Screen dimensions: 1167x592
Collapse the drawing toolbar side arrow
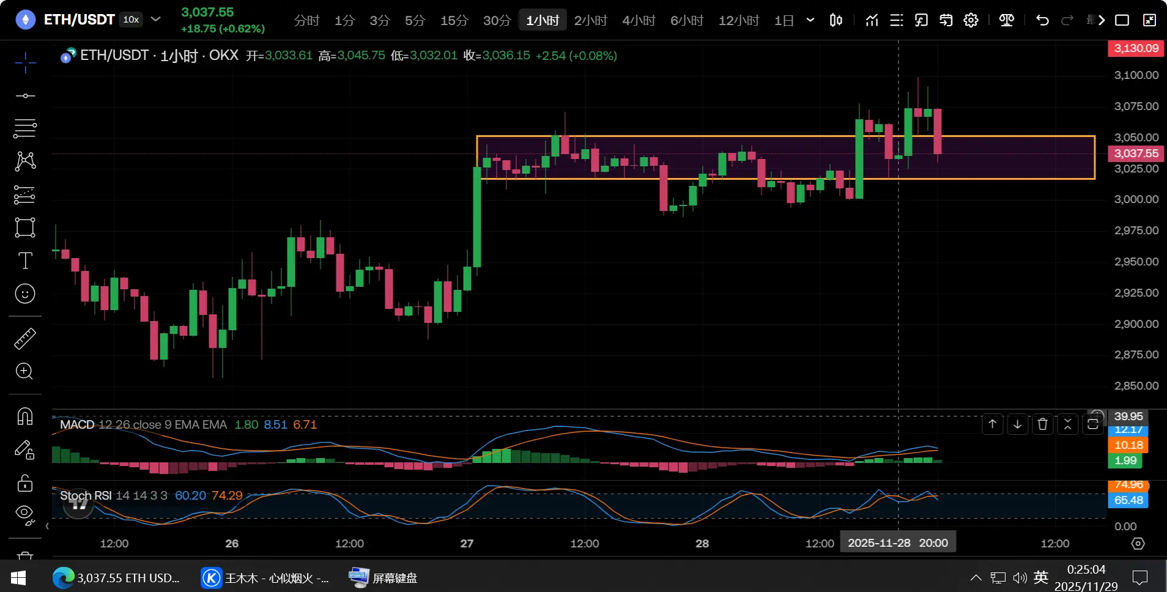47,526
